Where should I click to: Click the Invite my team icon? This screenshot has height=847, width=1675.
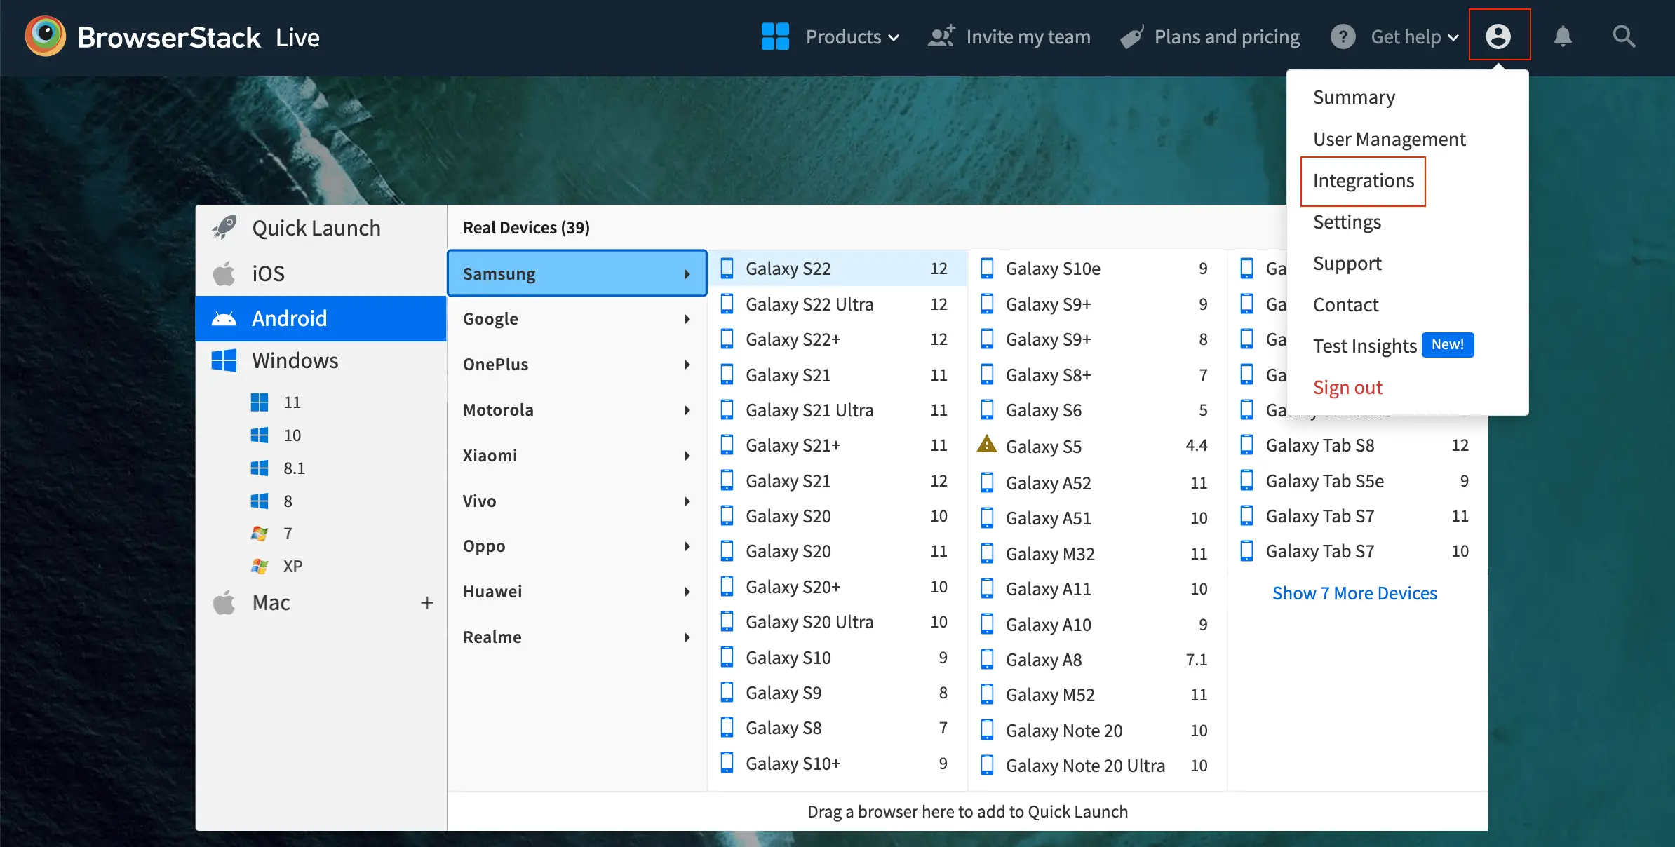(x=941, y=36)
